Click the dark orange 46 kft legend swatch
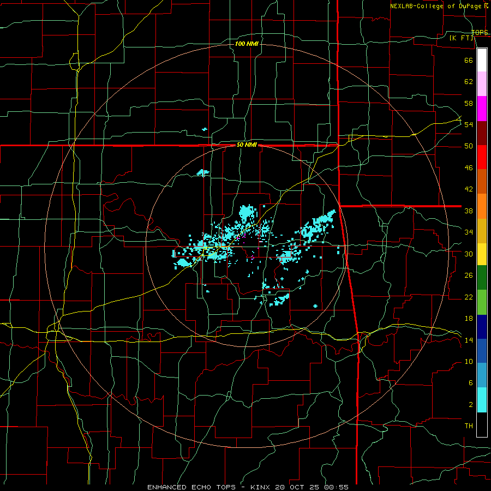This screenshot has width=491, height=491. [x=482, y=182]
